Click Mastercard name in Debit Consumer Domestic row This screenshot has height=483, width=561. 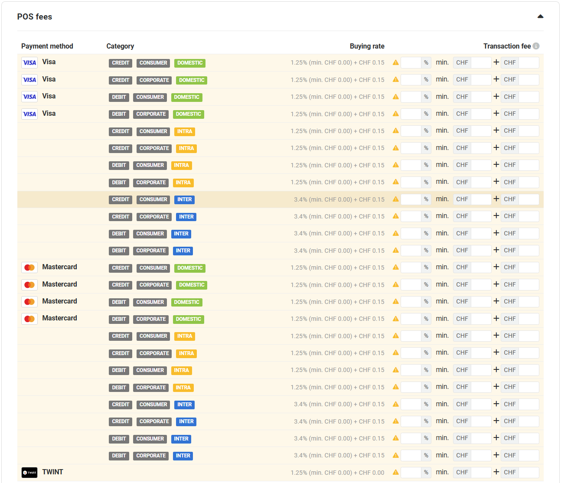(59, 301)
